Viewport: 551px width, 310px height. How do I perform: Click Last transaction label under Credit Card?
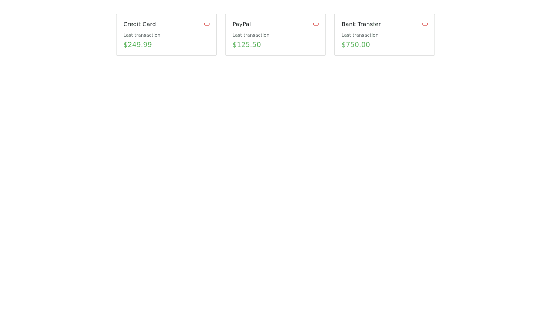142,35
